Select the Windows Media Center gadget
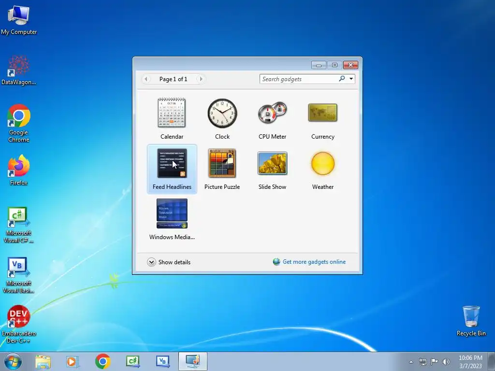This screenshot has width=495, height=371. (x=172, y=219)
